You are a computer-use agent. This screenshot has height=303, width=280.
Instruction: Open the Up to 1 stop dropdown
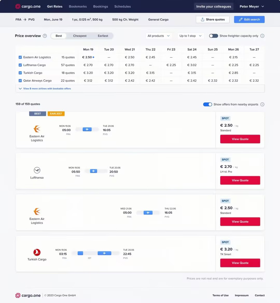pyautogui.click(x=190, y=36)
